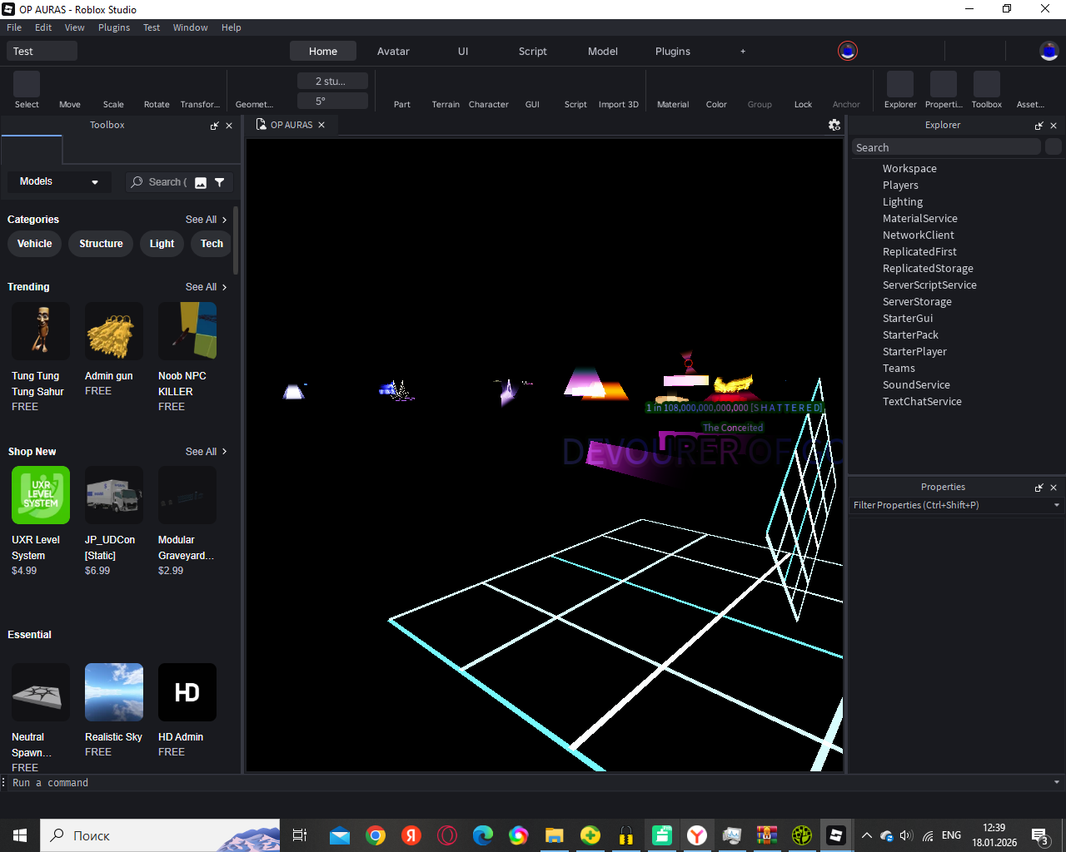This screenshot has height=852, width=1066.
Task: Switch to the Model ribbon tab
Action: pos(603,51)
